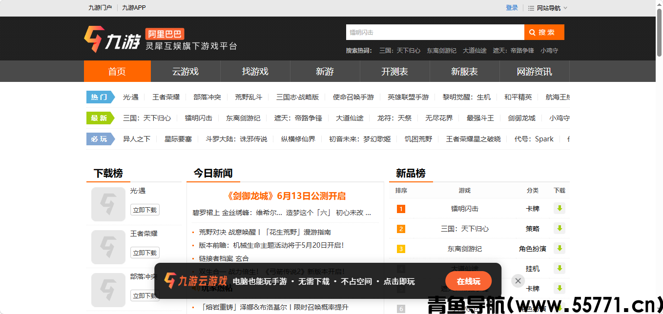Open 王者荣耀 in 热门 row
The image size is (663, 314).
tap(166, 97)
